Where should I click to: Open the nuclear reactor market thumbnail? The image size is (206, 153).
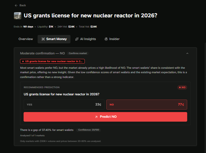coord(18,16)
